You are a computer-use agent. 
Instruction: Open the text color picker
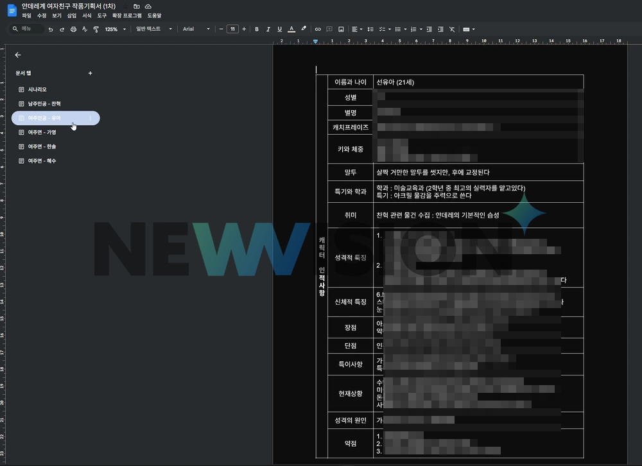click(x=291, y=30)
